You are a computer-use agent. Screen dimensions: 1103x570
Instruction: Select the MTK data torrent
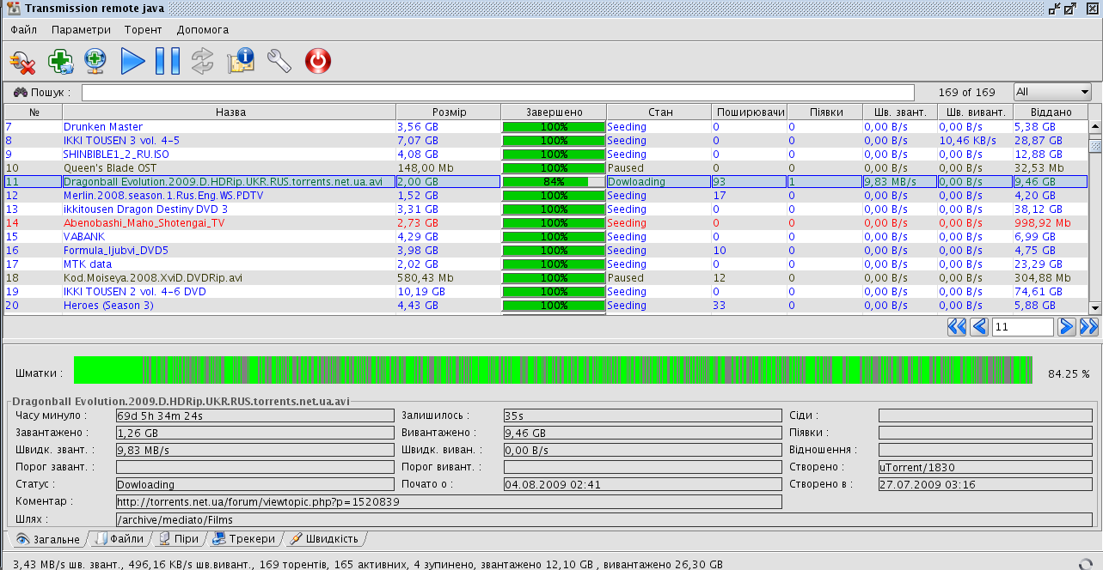pyautogui.click(x=546, y=264)
